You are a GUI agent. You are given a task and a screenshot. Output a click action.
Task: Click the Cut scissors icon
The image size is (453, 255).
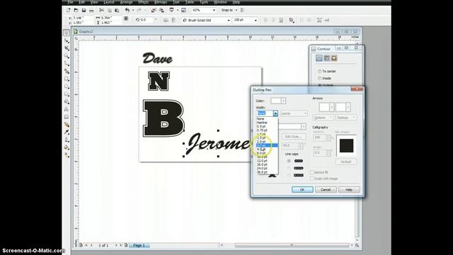tap(101, 10)
